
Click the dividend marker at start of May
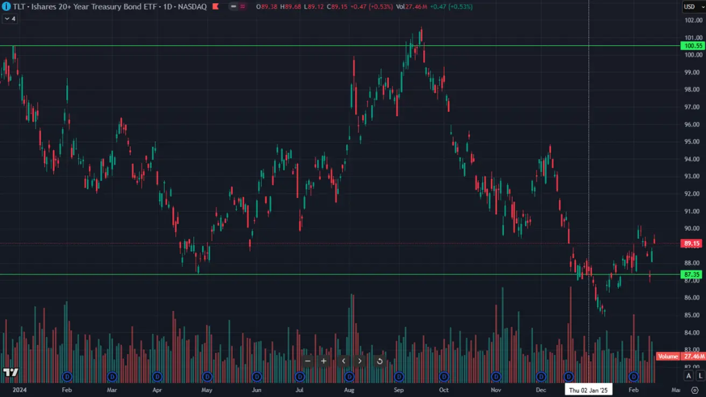(x=207, y=376)
